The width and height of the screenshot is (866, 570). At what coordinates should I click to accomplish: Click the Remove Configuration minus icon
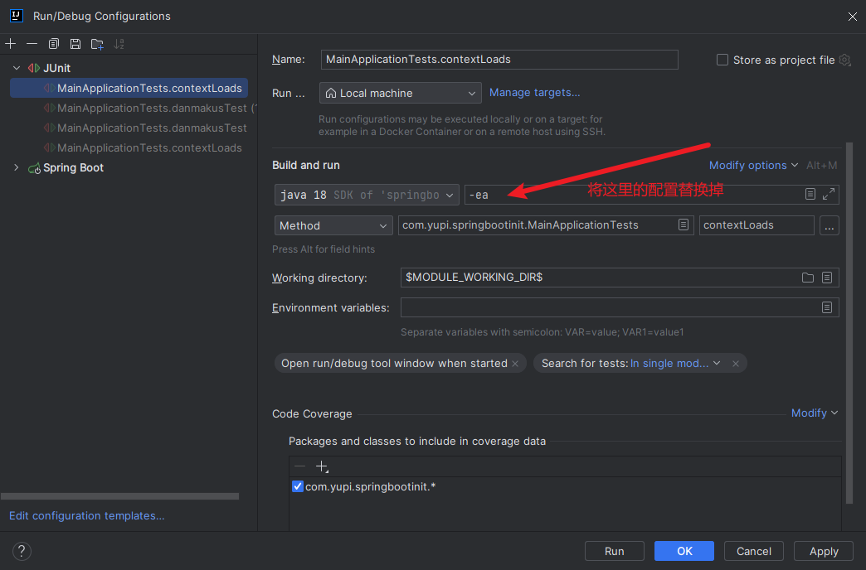[x=32, y=44]
